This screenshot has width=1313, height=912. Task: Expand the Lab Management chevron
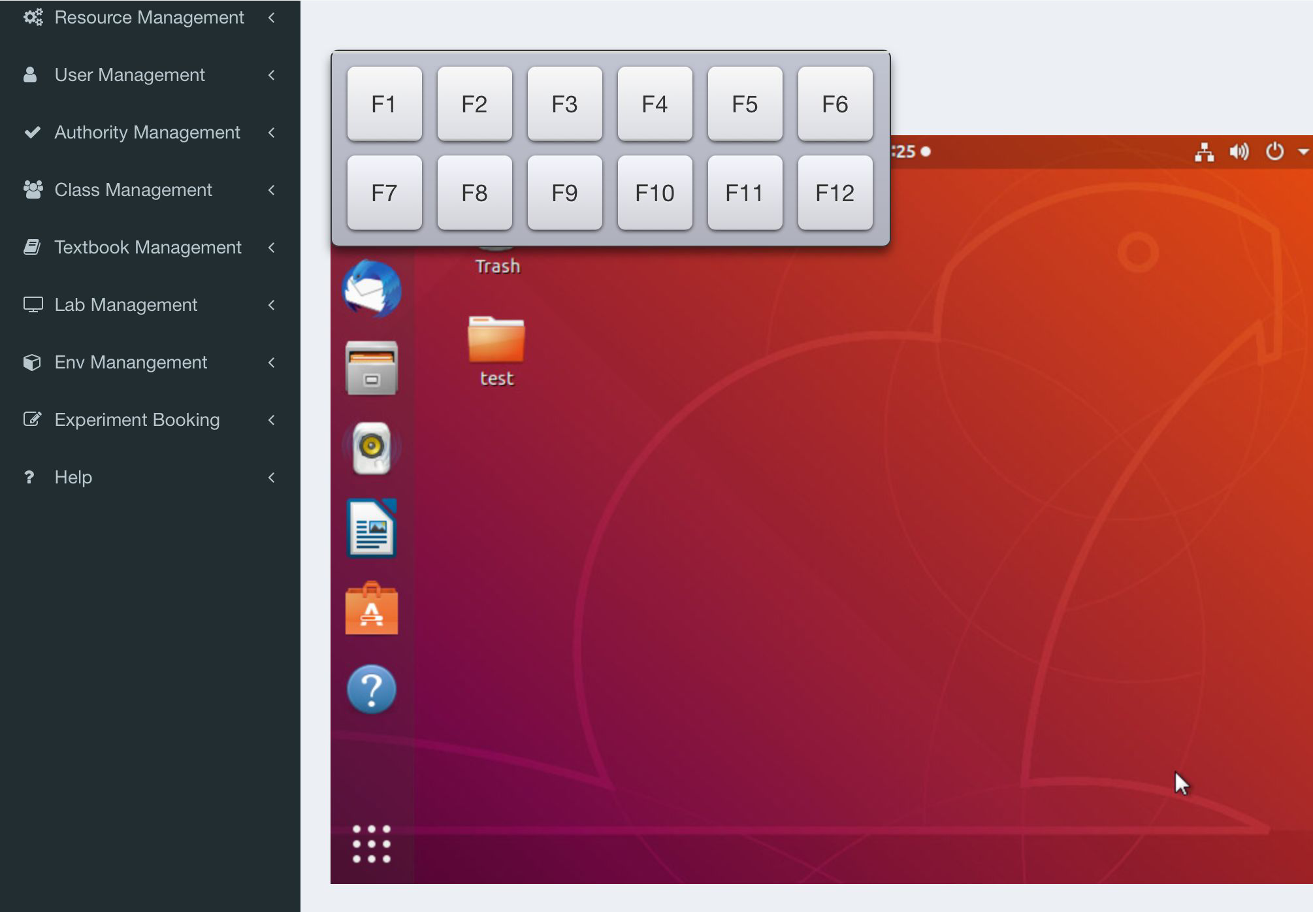click(x=272, y=305)
